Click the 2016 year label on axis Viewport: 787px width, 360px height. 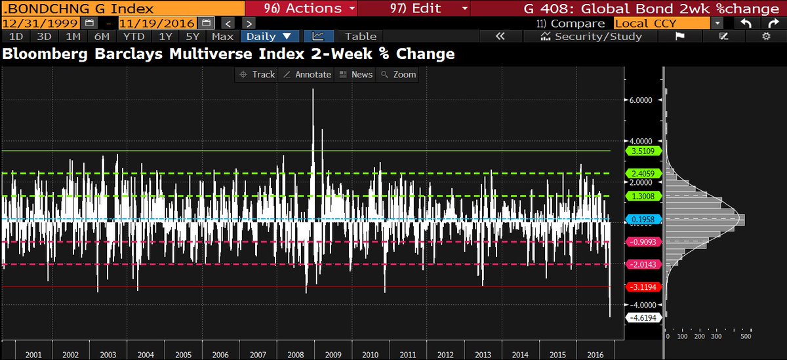(x=595, y=355)
